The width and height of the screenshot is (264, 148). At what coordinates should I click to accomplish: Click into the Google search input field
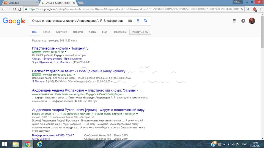78,21
